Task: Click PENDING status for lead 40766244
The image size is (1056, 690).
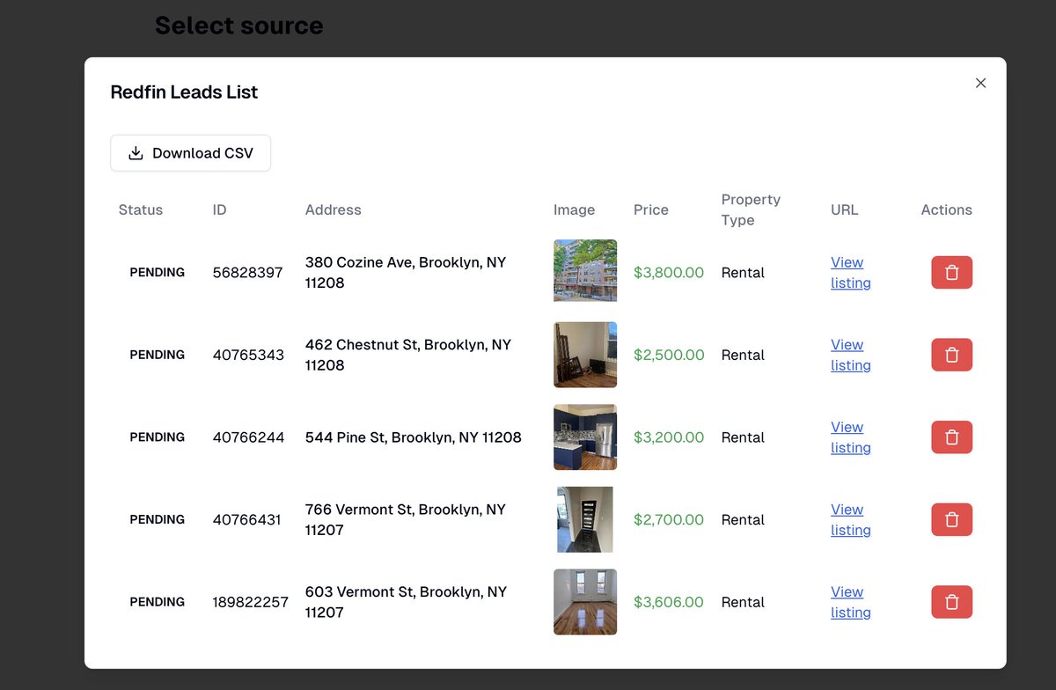Action: tap(158, 437)
